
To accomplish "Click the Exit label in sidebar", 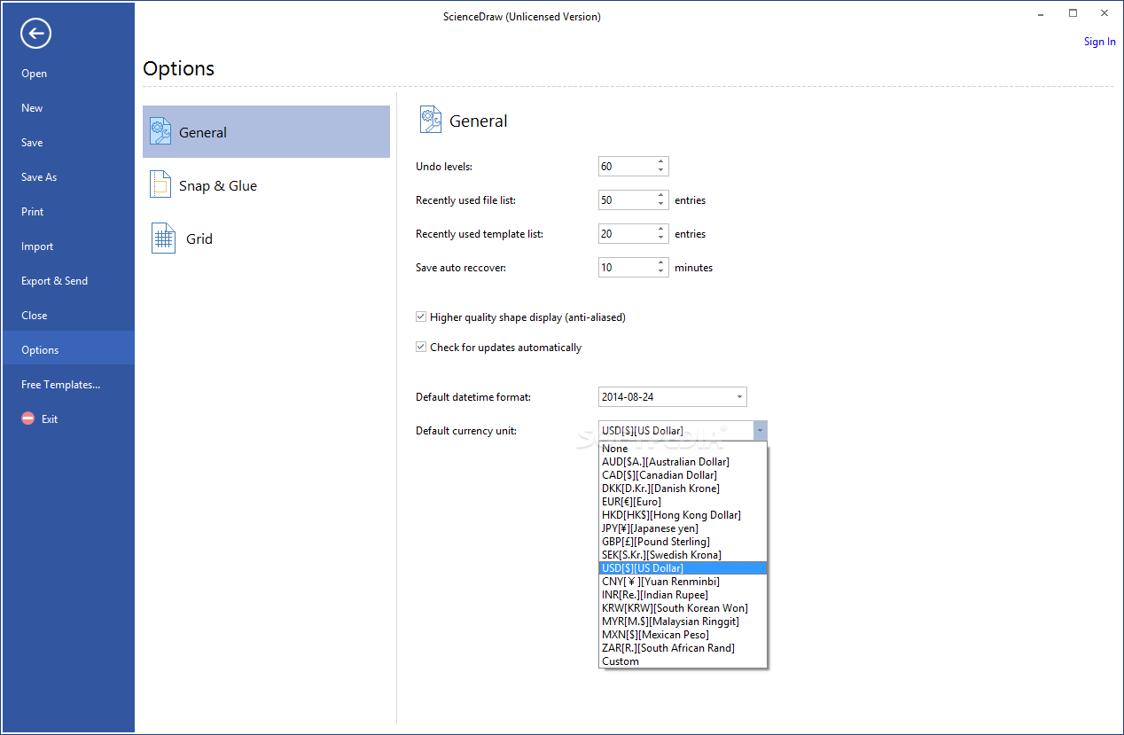I will pyautogui.click(x=50, y=419).
